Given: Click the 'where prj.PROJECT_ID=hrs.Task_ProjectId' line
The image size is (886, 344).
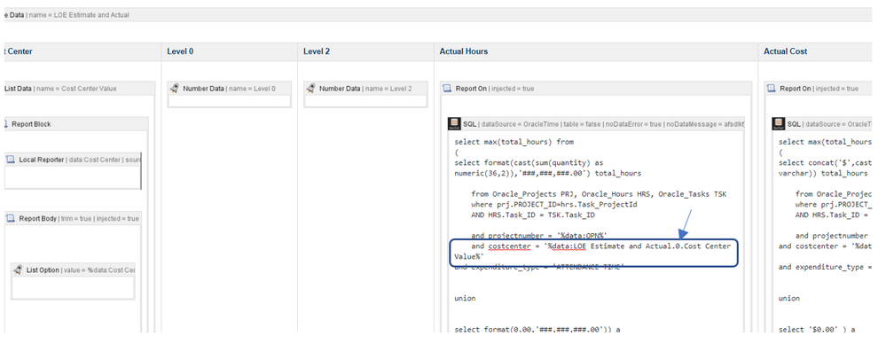Looking at the screenshot, I should [553, 204].
